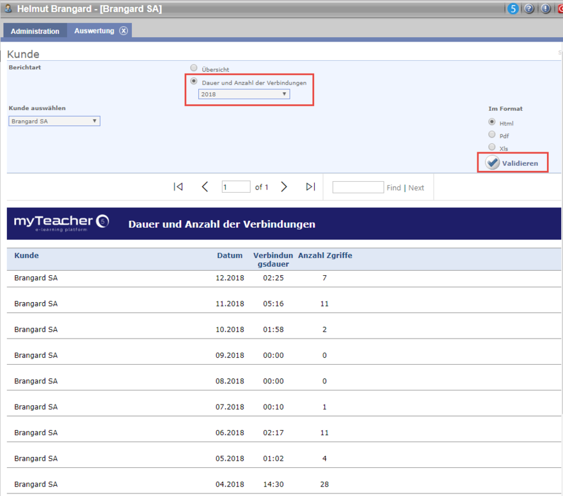Select Dauer und Anzahl der Verbindungen option
This screenshot has width=563, height=496.
[194, 82]
